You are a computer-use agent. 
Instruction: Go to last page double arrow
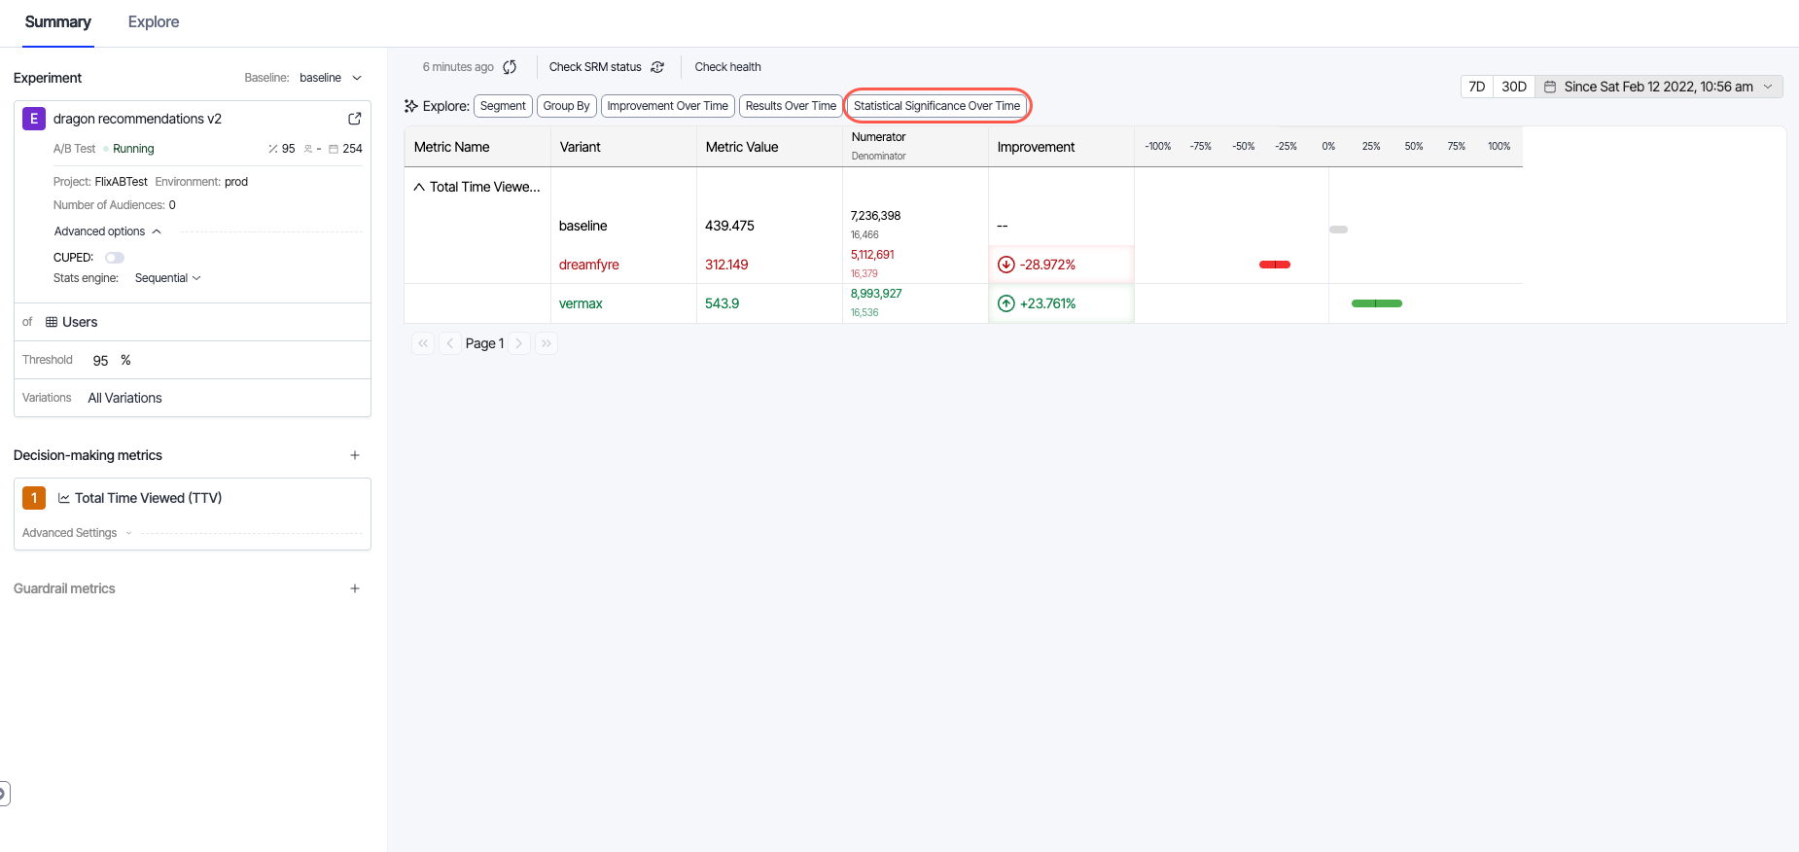[547, 343]
